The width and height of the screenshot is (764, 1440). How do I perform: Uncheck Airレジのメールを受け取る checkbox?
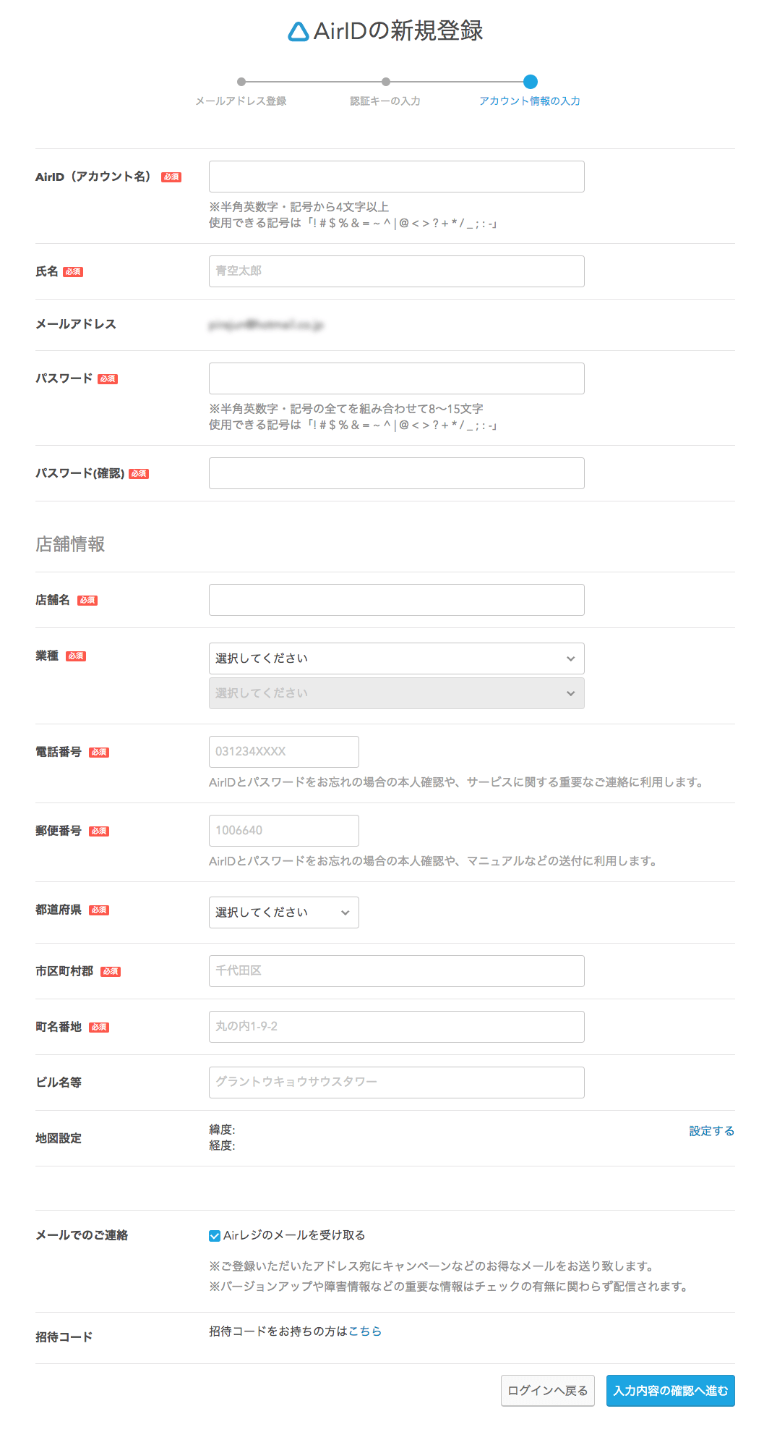[x=215, y=1236]
